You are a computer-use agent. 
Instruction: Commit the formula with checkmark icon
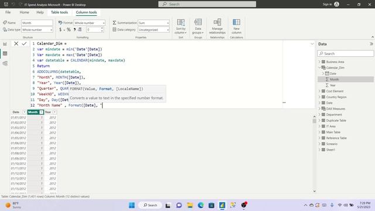click(x=24, y=43)
